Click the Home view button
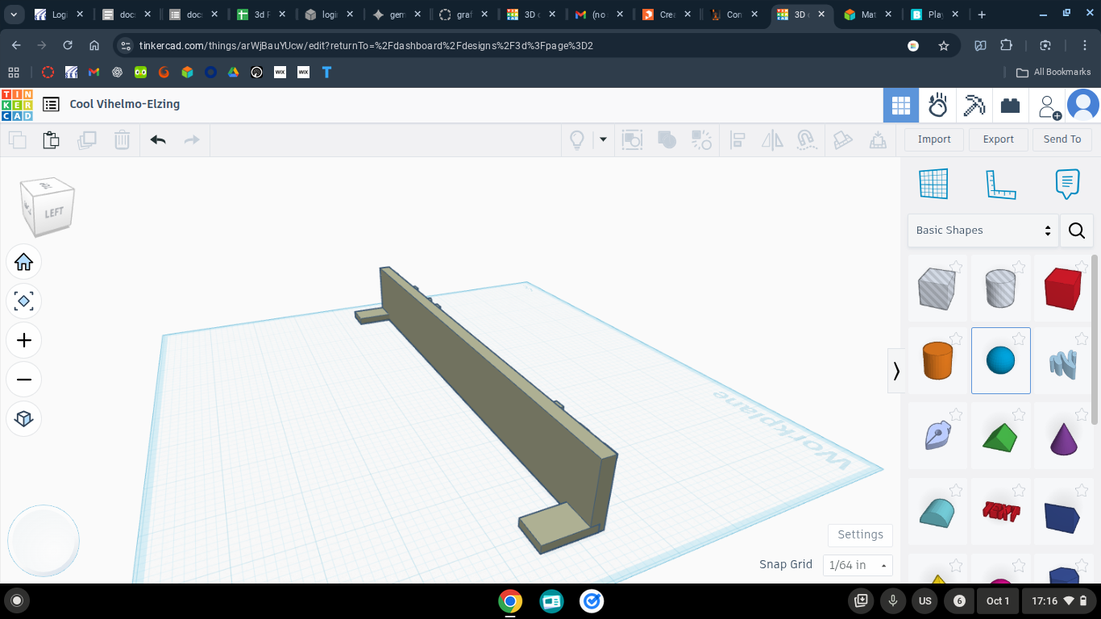 pos(24,262)
